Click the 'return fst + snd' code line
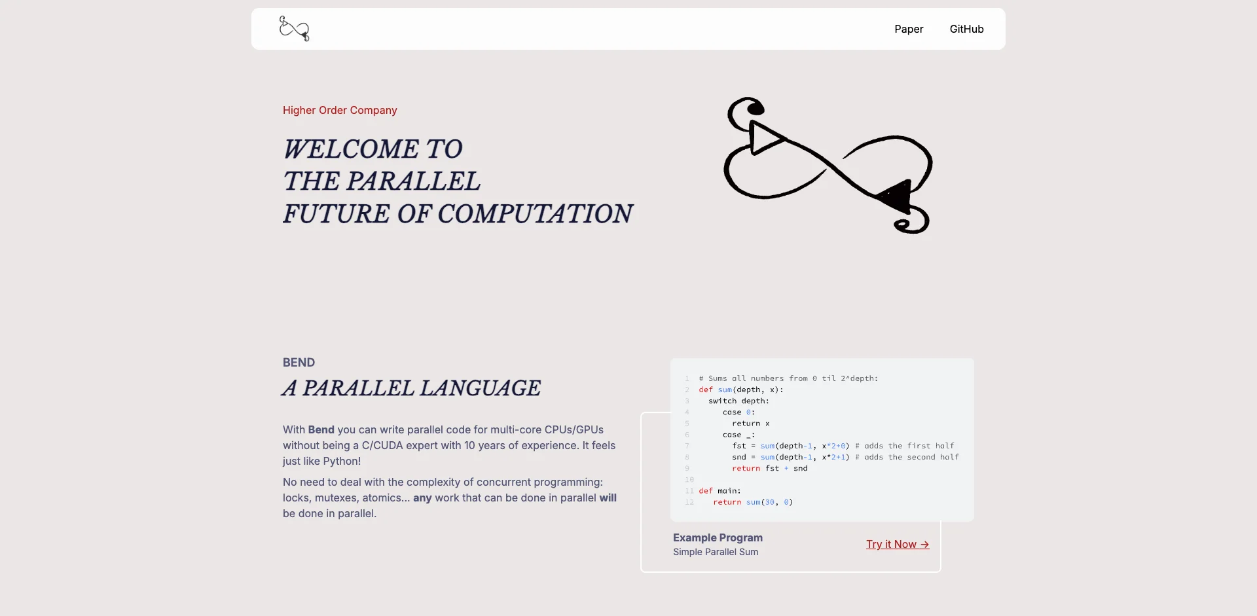1257x616 pixels. (x=770, y=468)
